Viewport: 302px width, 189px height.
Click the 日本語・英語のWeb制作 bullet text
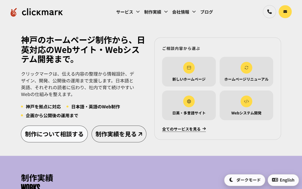(x=96, y=107)
